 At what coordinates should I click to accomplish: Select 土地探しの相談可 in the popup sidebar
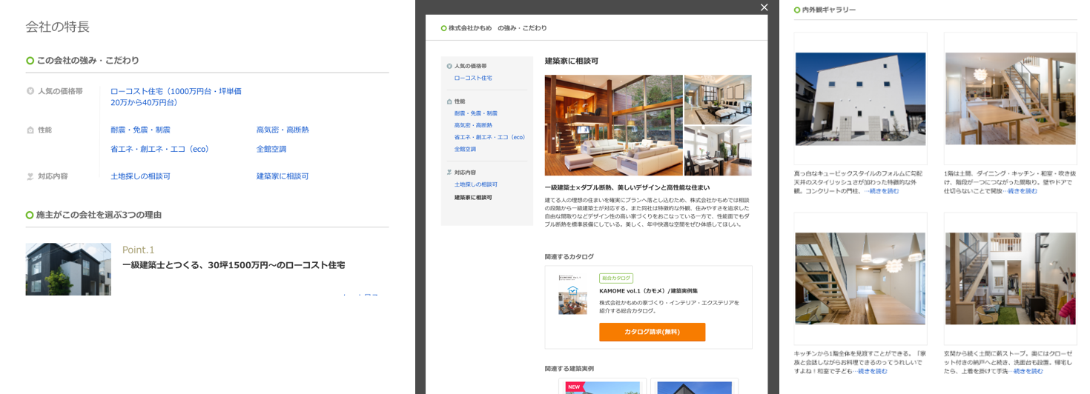(475, 184)
